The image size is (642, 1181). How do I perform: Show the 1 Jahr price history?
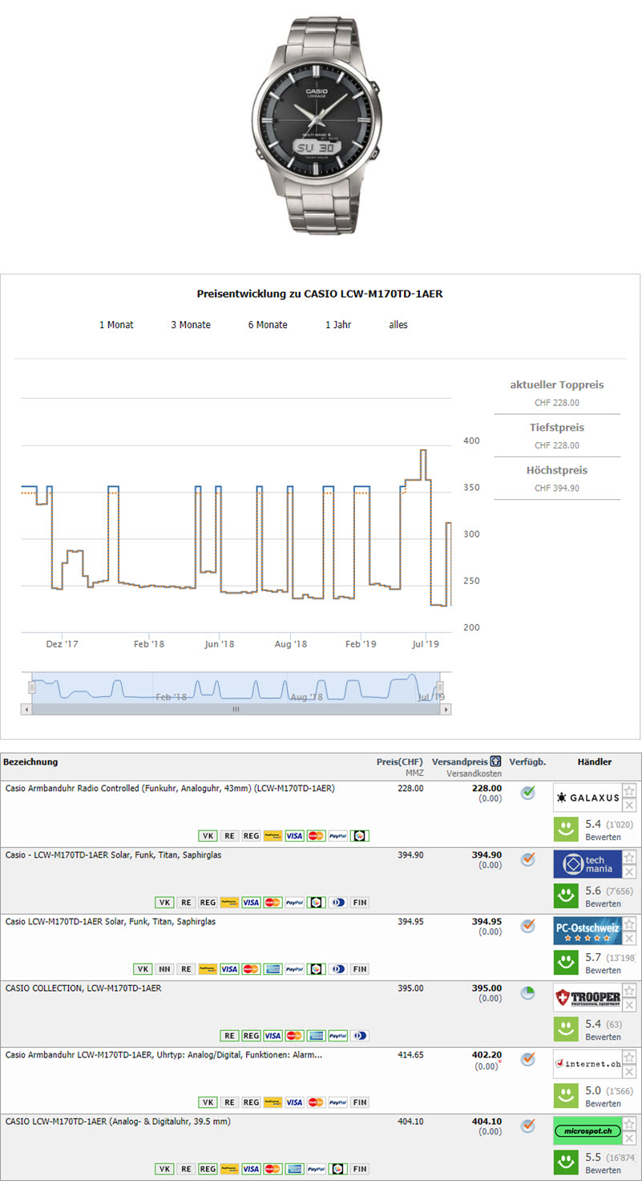(x=338, y=325)
